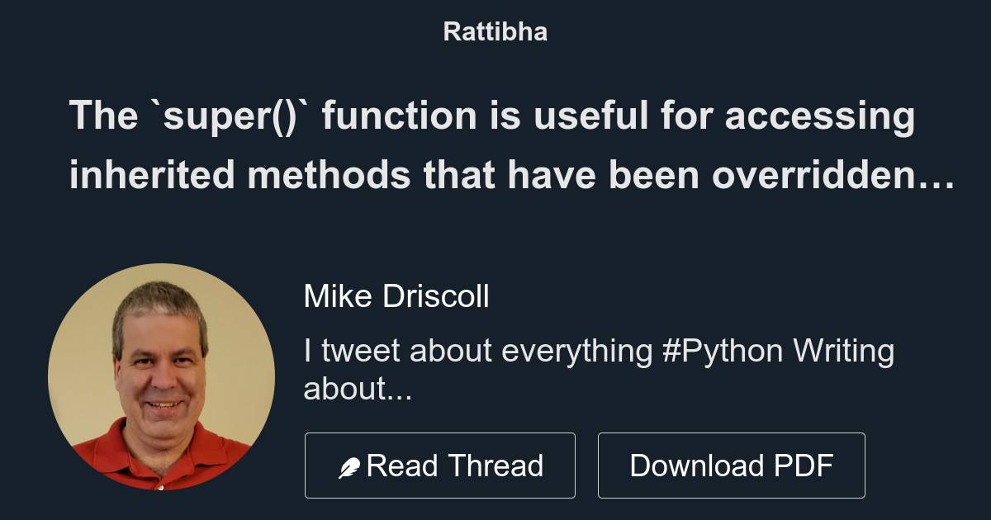Click the Read Thread button
The height and width of the screenshot is (520, 991).
440,465
